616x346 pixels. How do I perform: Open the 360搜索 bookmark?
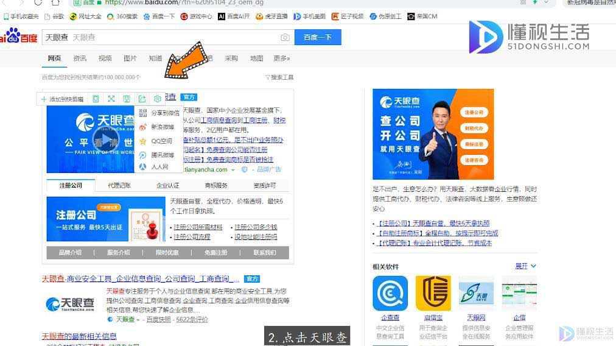click(x=122, y=16)
